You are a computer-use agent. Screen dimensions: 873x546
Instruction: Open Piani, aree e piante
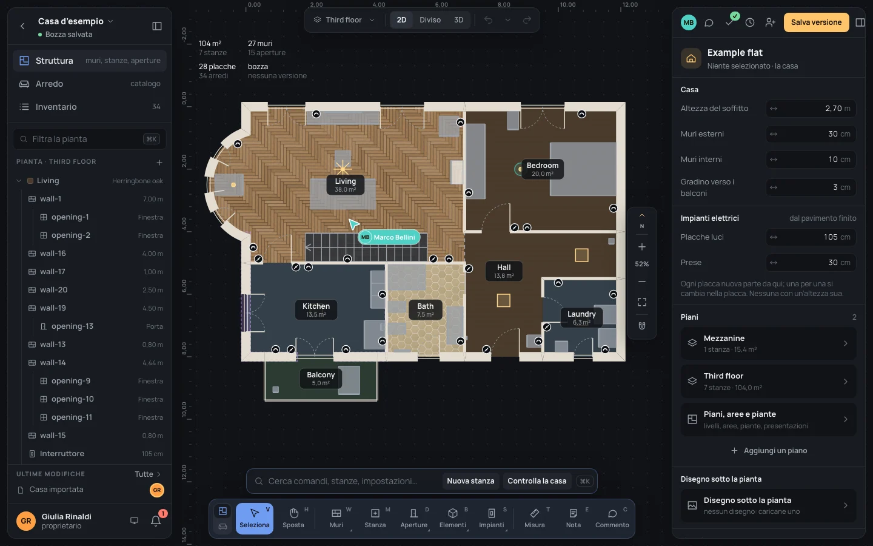(x=768, y=419)
